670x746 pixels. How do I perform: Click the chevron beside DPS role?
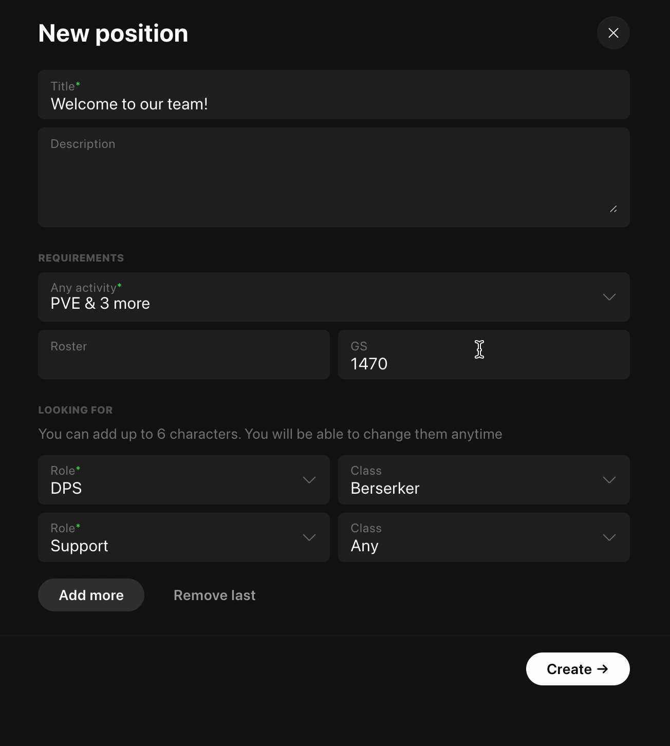coord(309,480)
